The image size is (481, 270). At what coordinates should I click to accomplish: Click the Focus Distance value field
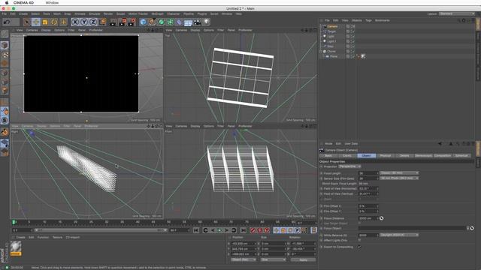click(x=368, y=218)
